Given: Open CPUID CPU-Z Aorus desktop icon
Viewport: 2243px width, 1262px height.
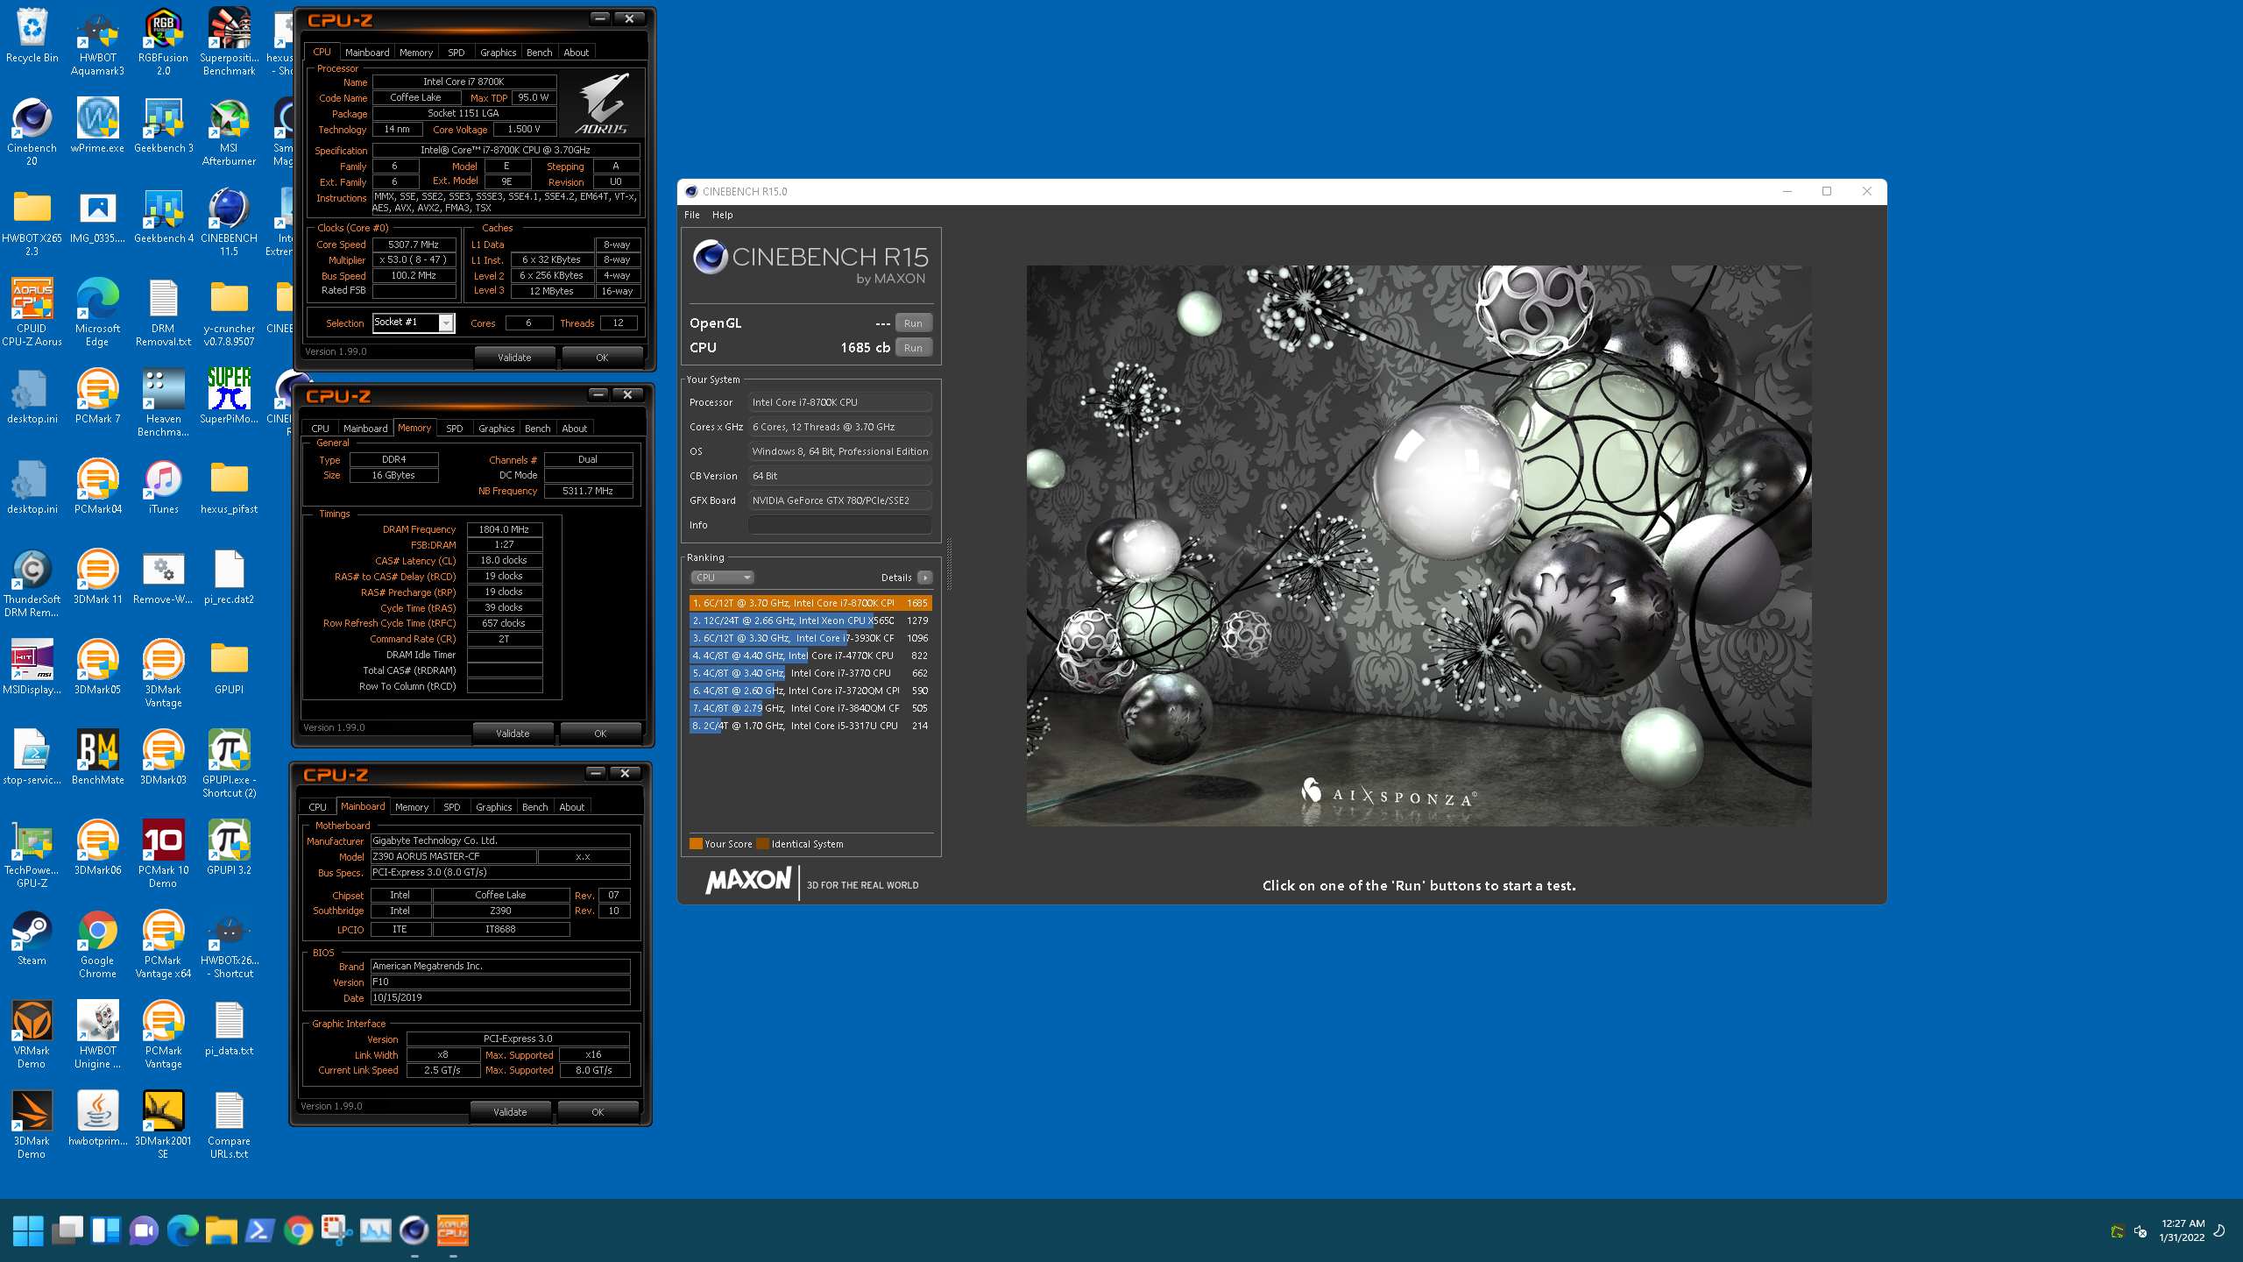Looking at the screenshot, I should coord(32,313).
